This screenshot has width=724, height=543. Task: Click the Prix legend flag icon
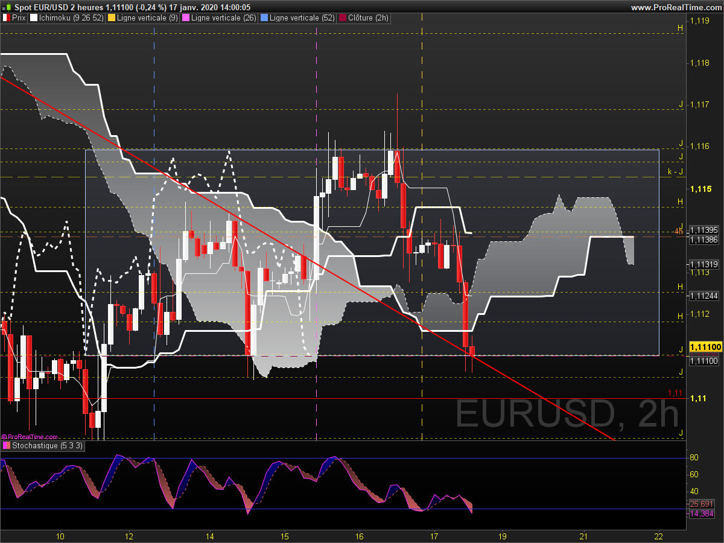7,18
